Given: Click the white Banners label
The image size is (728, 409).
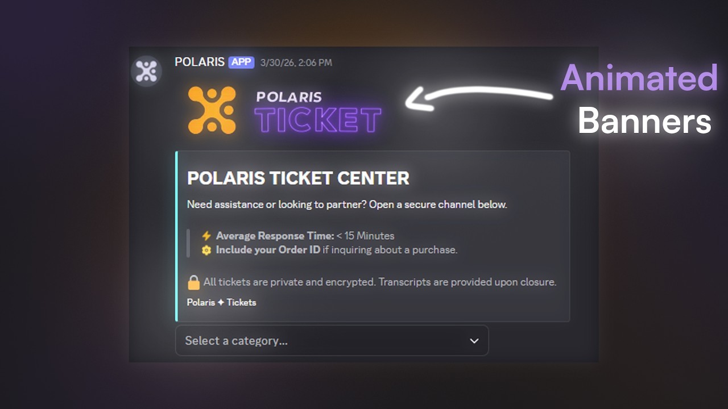Looking at the screenshot, I should [x=644, y=121].
